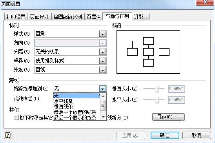The height and width of the screenshot is (143, 215).
Task: Click the 垂直大小 slider handle
Action: tap(157, 89)
